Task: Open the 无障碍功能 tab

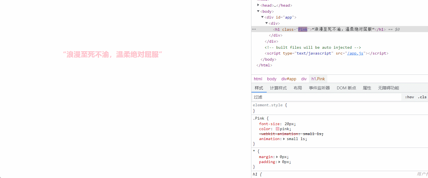Action: click(x=389, y=88)
